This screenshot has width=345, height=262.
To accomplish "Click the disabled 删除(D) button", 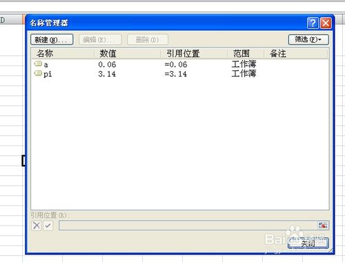I will click(x=148, y=39).
